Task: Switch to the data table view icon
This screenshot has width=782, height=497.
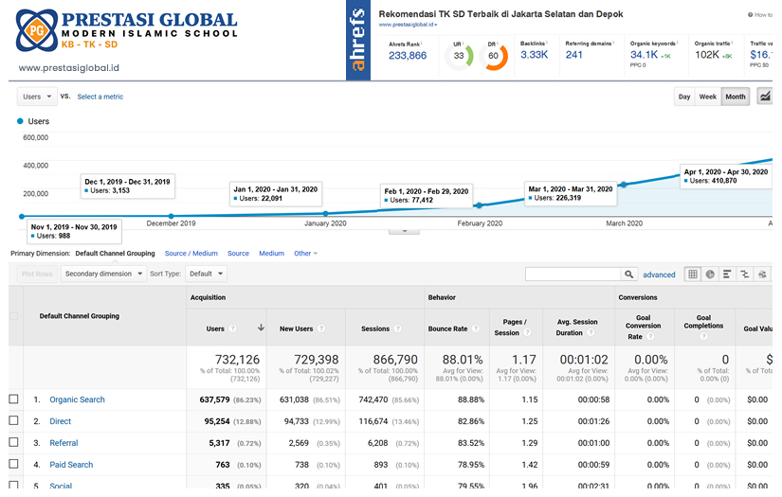Action: point(693,274)
